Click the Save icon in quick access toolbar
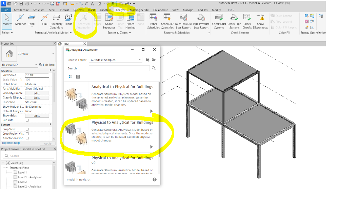Viewport: 338px width, 197px height. pos(21,4)
